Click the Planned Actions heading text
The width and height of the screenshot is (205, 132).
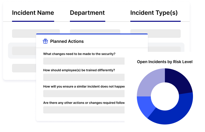coord(67,41)
